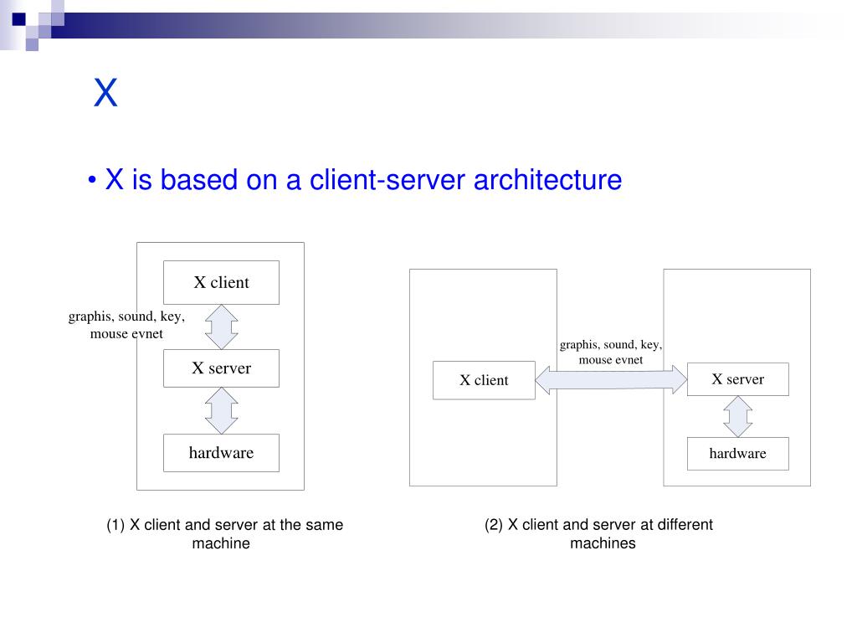Screen dimensions: 857x643
Task: Select the "graphis, sound, key, mouse evnet" label above the horizontal arrow
Action: point(611,352)
